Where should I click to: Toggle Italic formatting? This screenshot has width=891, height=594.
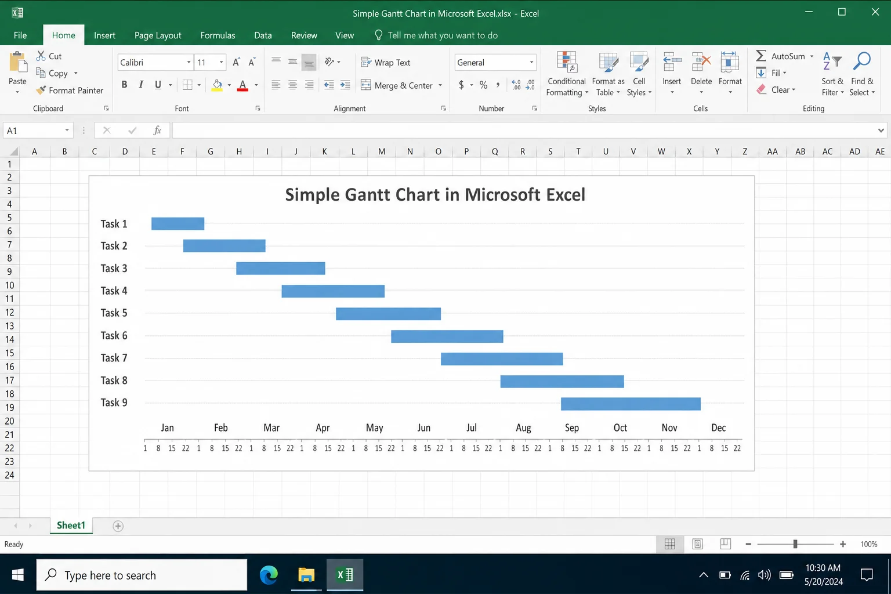click(x=141, y=85)
